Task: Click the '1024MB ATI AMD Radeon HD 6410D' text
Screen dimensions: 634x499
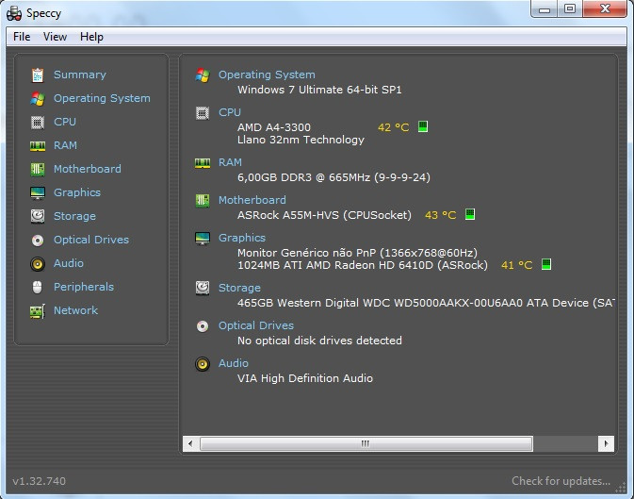Action: (335, 265)
